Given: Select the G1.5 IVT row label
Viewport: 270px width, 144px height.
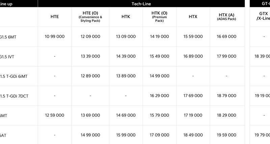Looking at the screenshot, I should point(7,56).
